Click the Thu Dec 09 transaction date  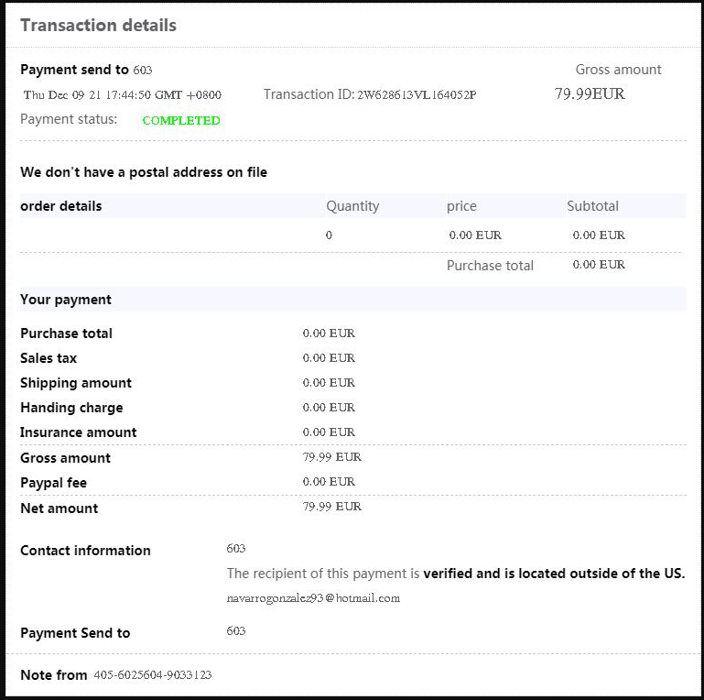click(x=122, y=94)
